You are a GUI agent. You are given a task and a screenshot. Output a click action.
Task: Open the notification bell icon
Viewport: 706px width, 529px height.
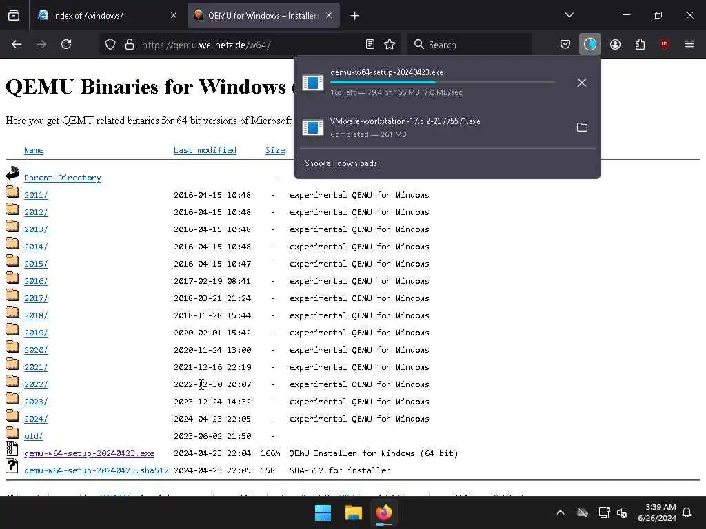[x=687, y=512]
